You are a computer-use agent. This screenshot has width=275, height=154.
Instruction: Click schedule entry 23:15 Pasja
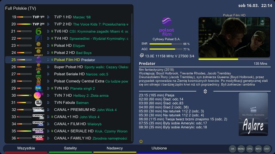click(x=156, y=95)
